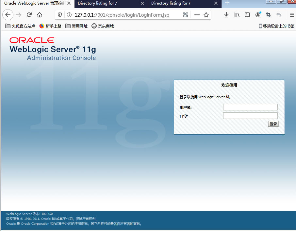Open the 常用网址 bookmark folder
The height and width of the screenshot is (231, 296).
pyautogui.click(x=76, y=26)
